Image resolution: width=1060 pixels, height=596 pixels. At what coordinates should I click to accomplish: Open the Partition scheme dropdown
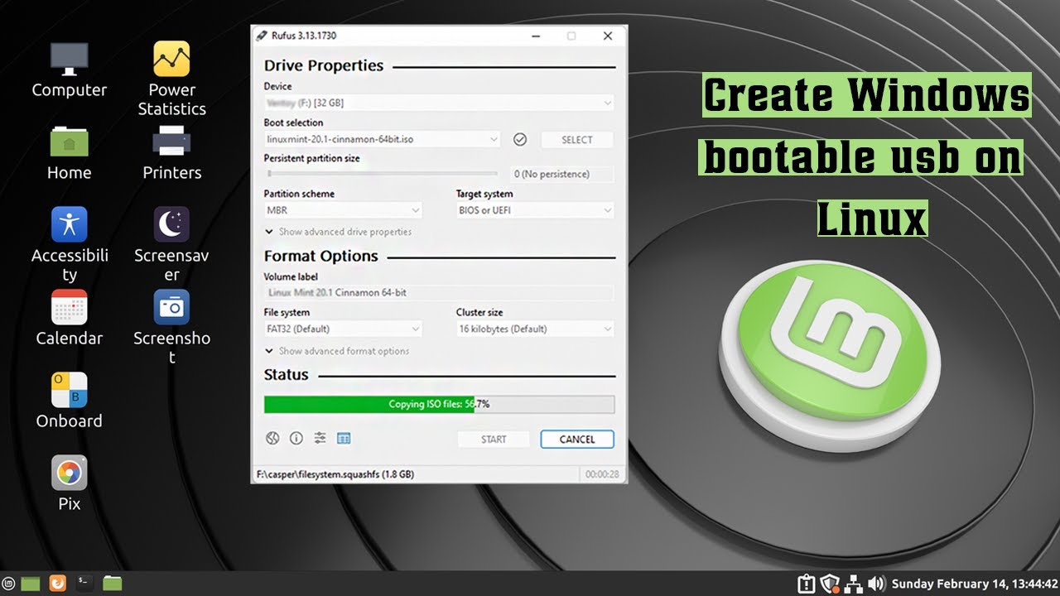tap(343, 210)
